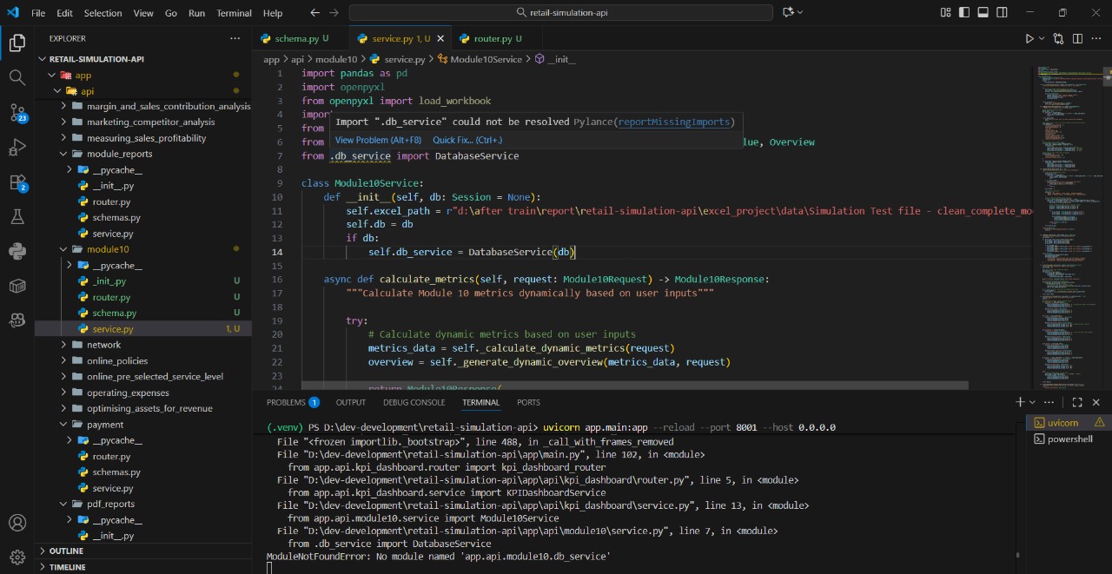Open the Search view in activity bar
This screenshot has width=1112, height=574.
(x=17, y=77)
